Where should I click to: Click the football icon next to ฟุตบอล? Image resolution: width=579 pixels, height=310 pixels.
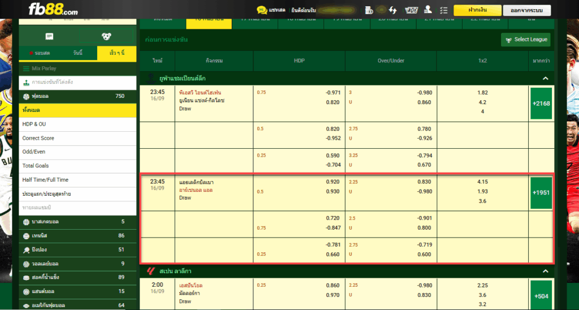click(x=26, y=96)
